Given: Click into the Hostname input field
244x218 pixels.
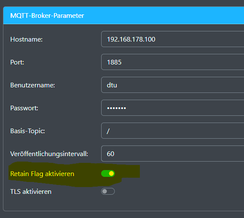Looking at the screenshot, I should tap(173, 39).
